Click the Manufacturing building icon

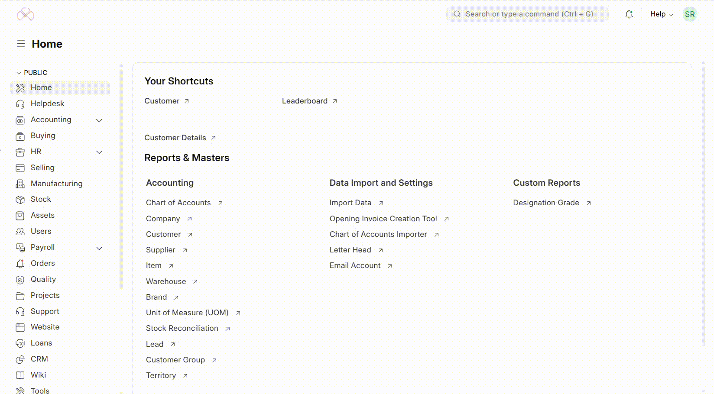[x=20, y=184]
